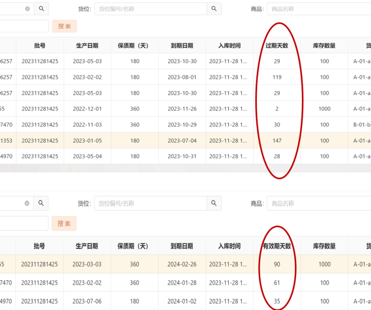371x310 pixels.
Task: Click the 2024-01-28 expiry date cell
Action: click(x=182, y=283)
